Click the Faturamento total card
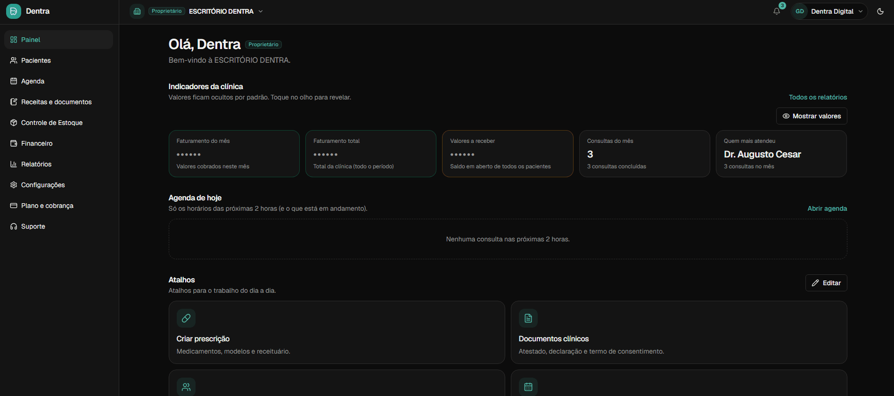 (x=371, y=154)
